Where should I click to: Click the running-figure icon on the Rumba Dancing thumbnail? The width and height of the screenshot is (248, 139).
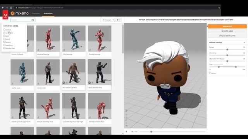click(90, 50)
